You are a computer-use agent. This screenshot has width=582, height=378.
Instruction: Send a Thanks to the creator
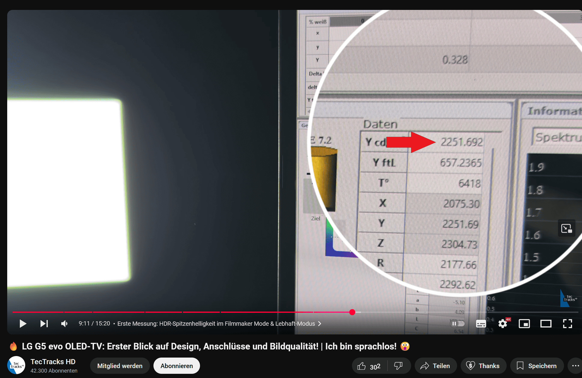point(483,366)
